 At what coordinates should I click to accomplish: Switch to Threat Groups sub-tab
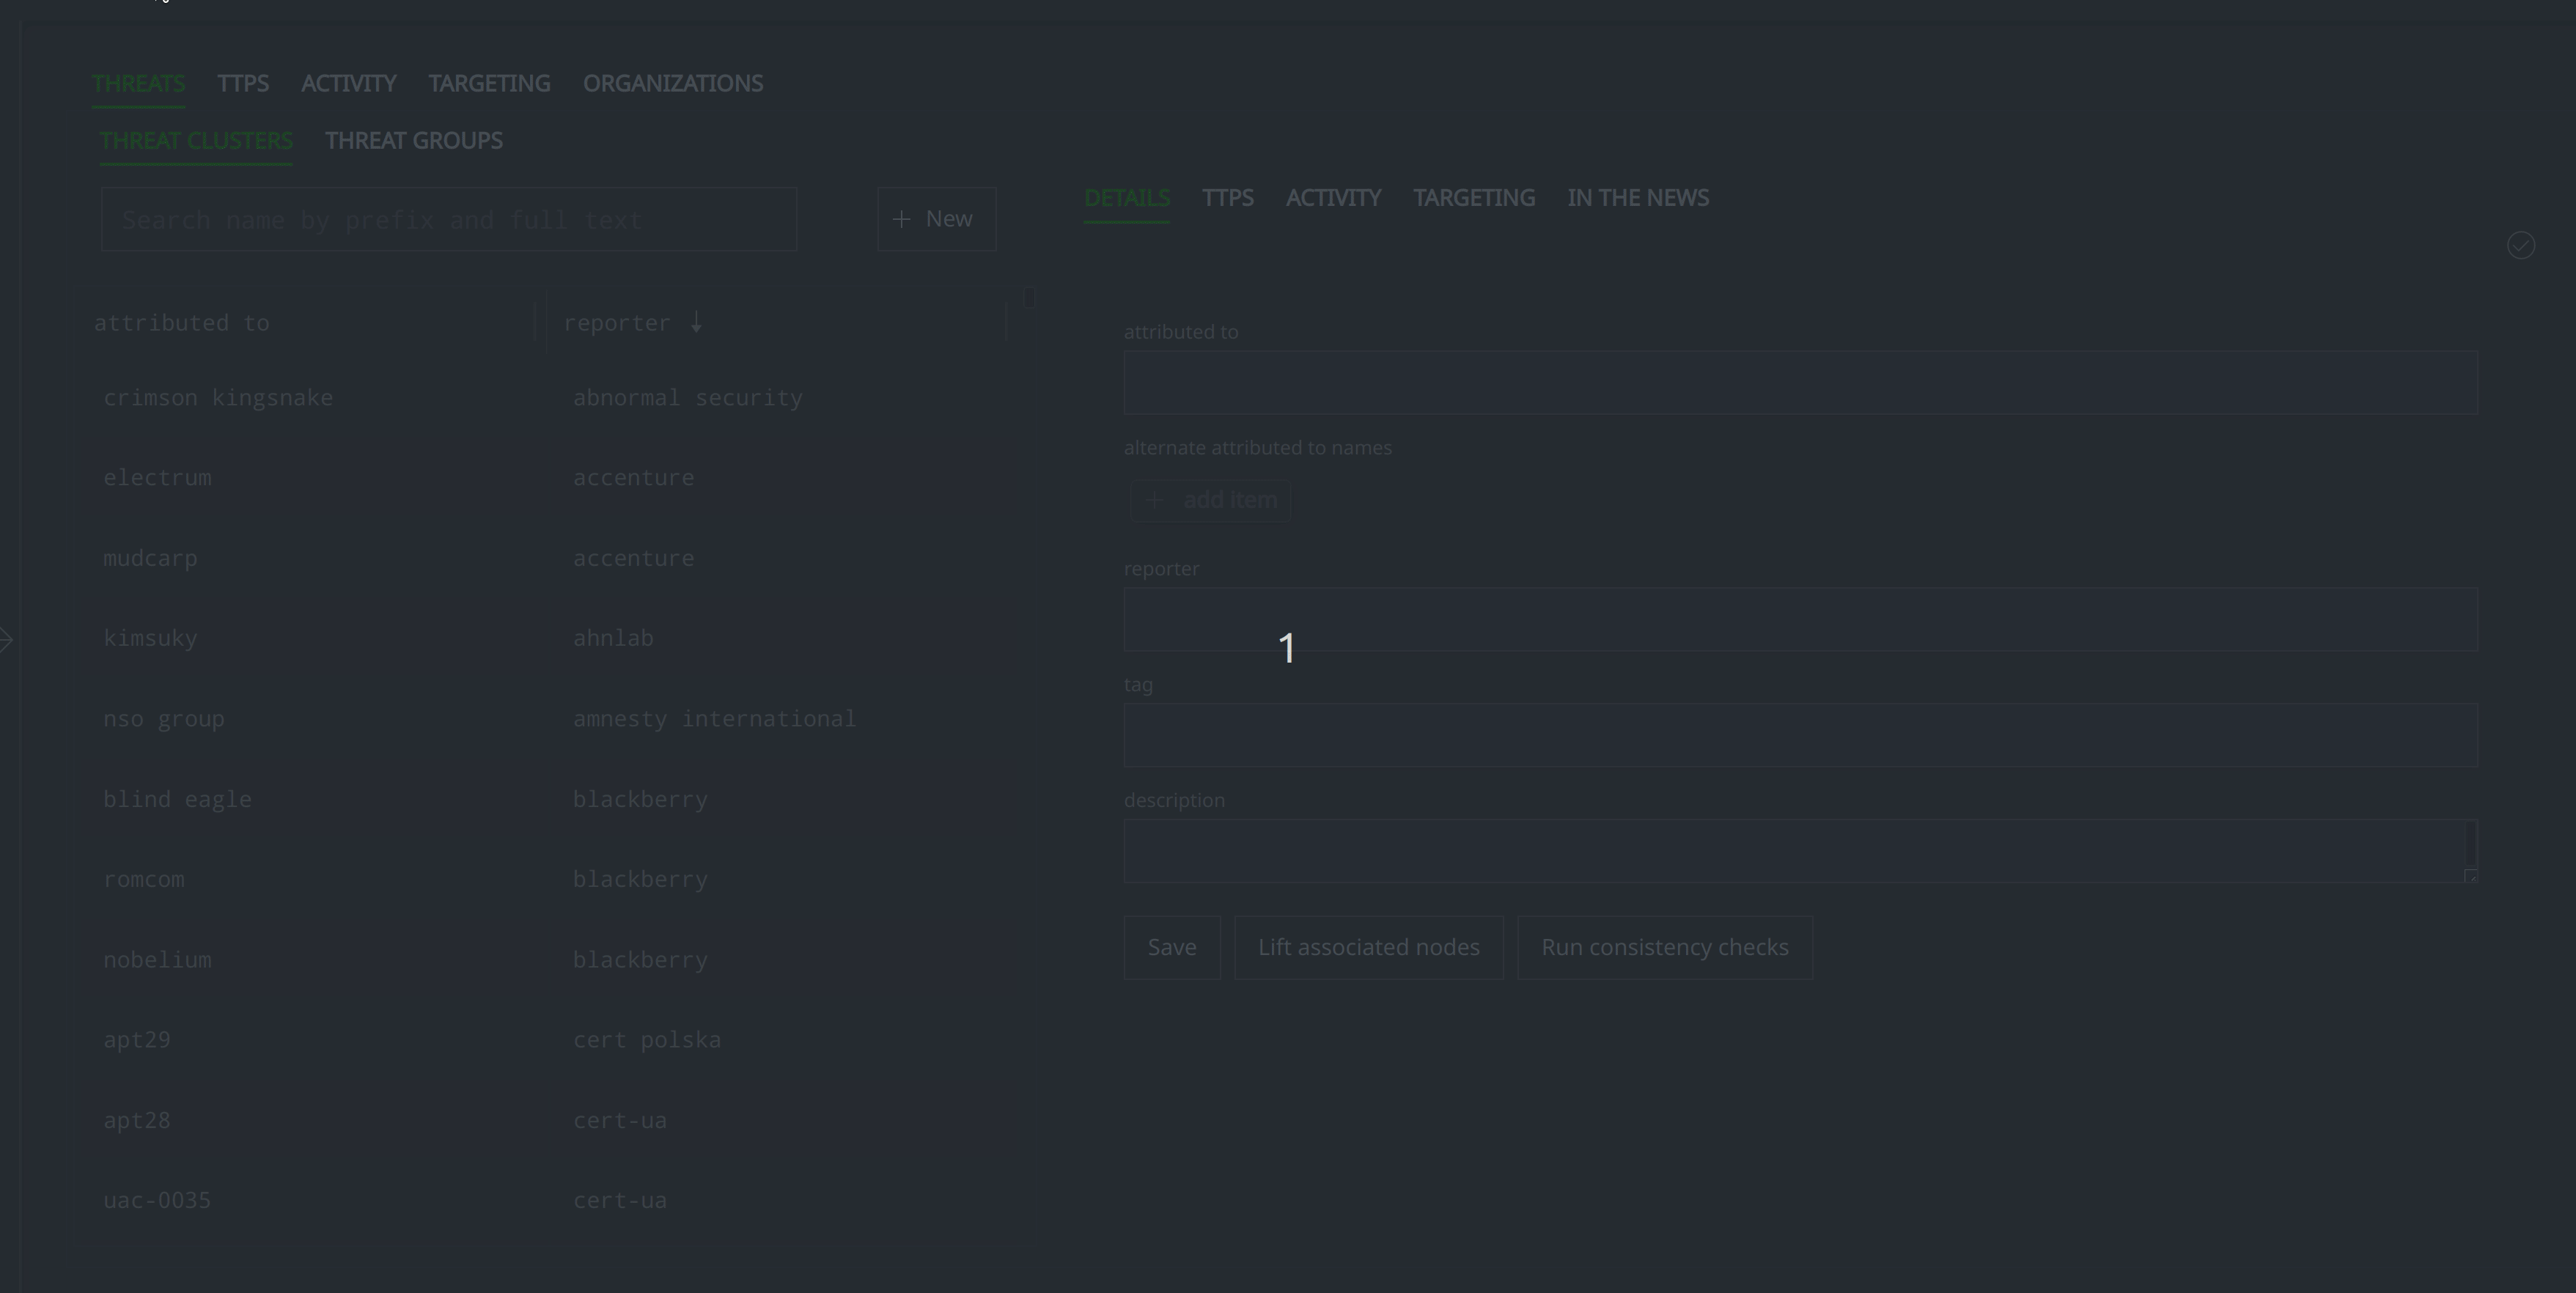[414, 141]
